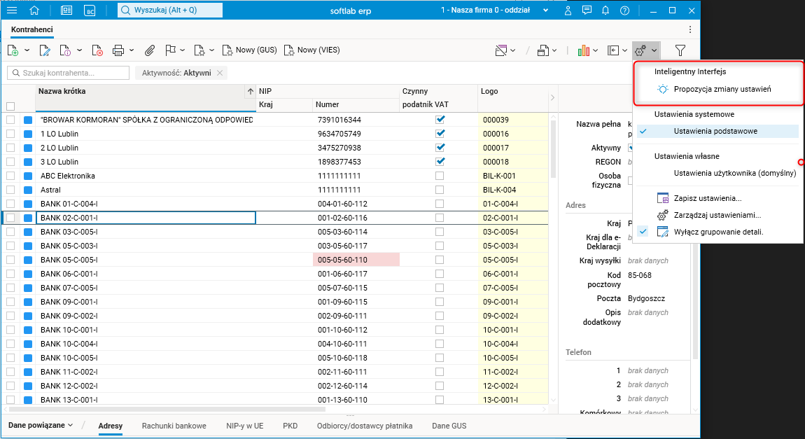Click the home icon in title bar
805x439 pixels.
tap(34, 11)
